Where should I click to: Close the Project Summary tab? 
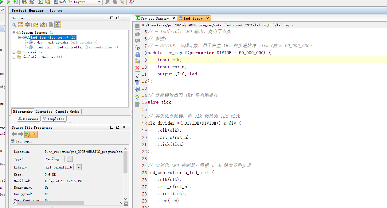point(174,18)
